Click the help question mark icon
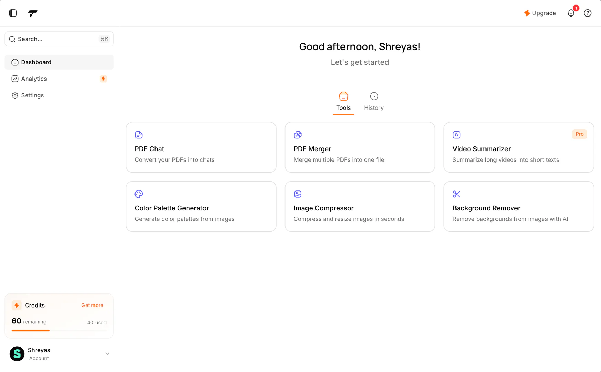The width and height of the screenshot is (601, 372). [588, 13]
